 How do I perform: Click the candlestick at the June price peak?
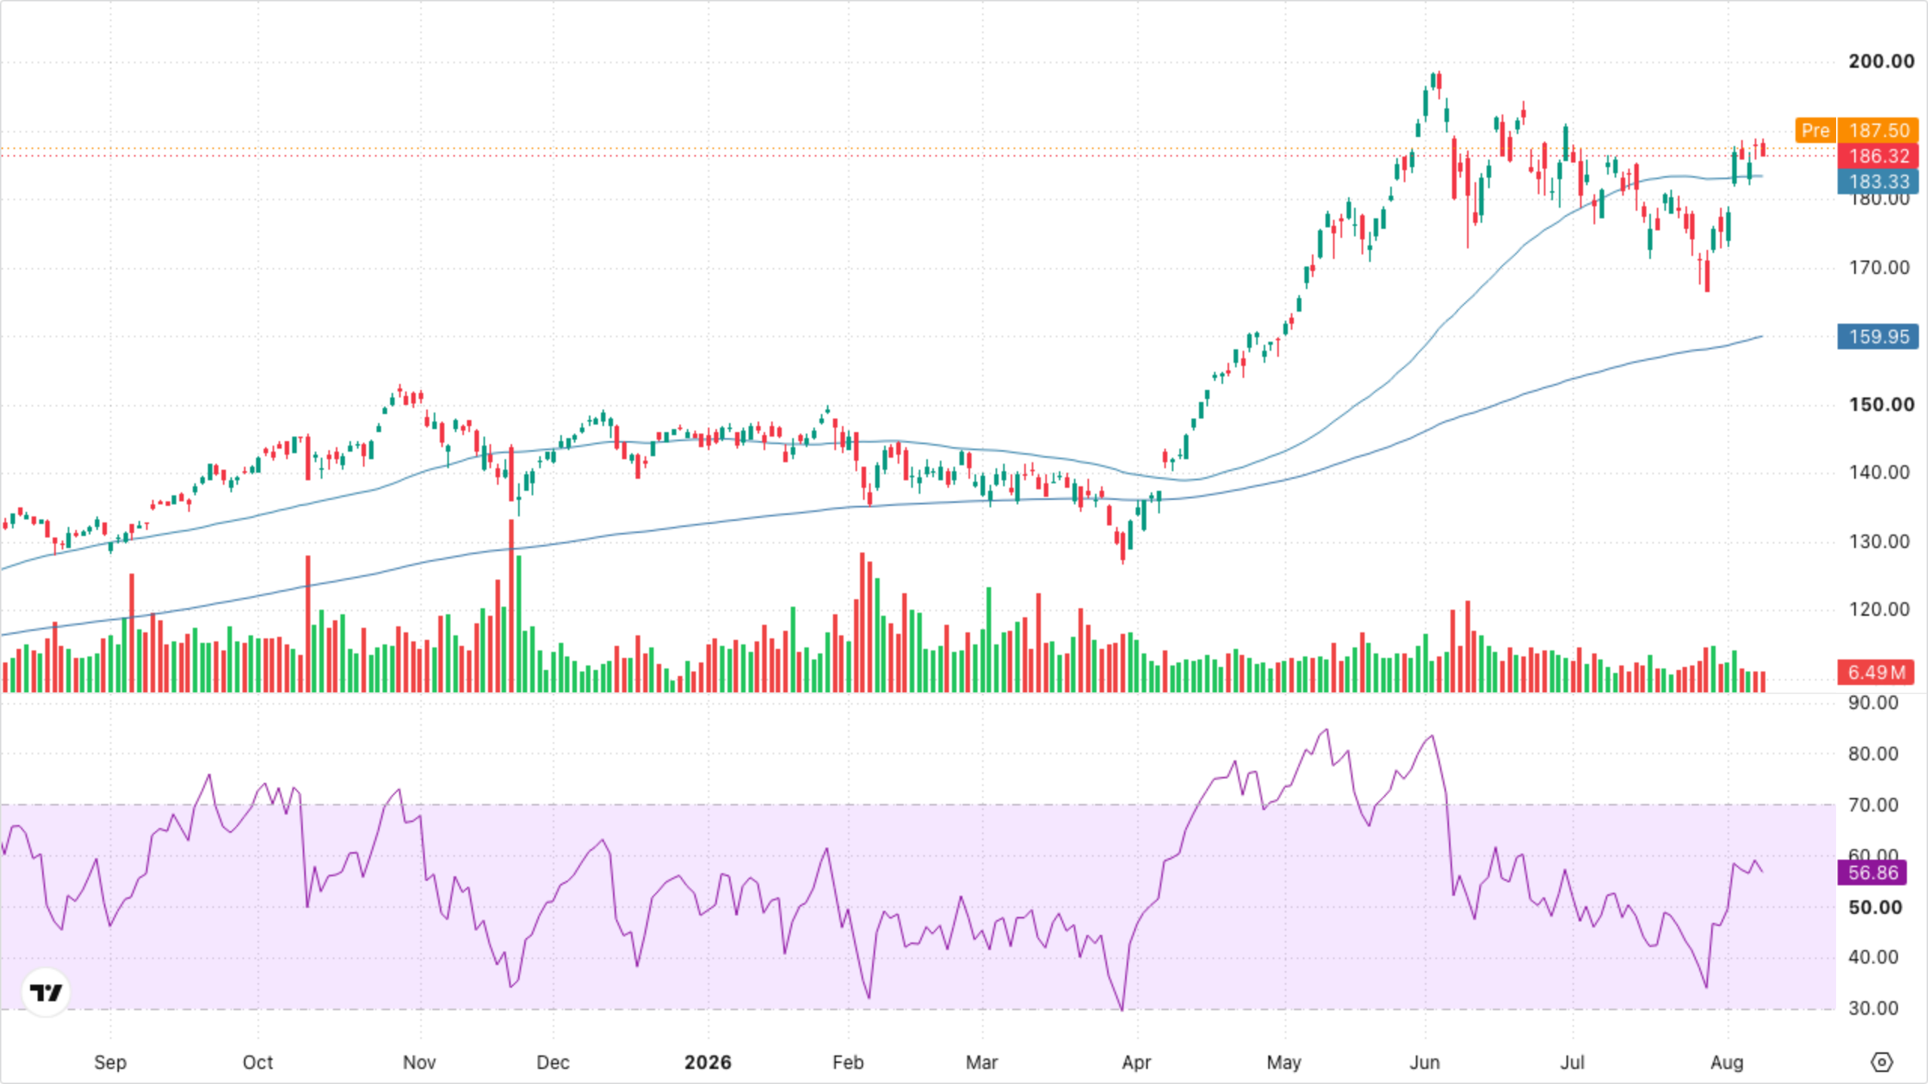point(1438,84)
